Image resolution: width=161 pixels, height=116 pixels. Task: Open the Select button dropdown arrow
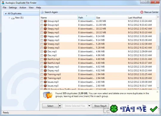(60, 106)
